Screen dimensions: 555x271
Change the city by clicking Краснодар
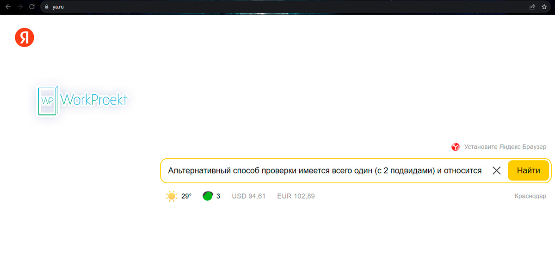click(x=530, y=196)
